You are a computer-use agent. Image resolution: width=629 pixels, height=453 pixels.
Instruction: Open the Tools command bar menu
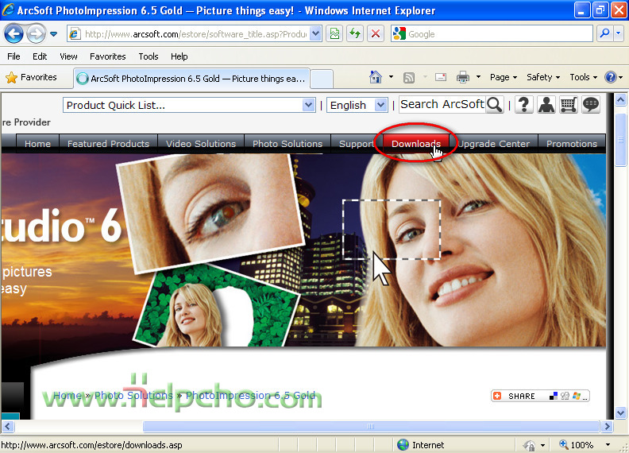584,77
